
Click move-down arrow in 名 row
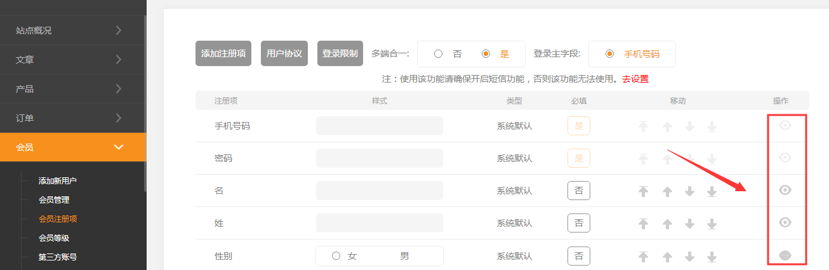point(690,191)
